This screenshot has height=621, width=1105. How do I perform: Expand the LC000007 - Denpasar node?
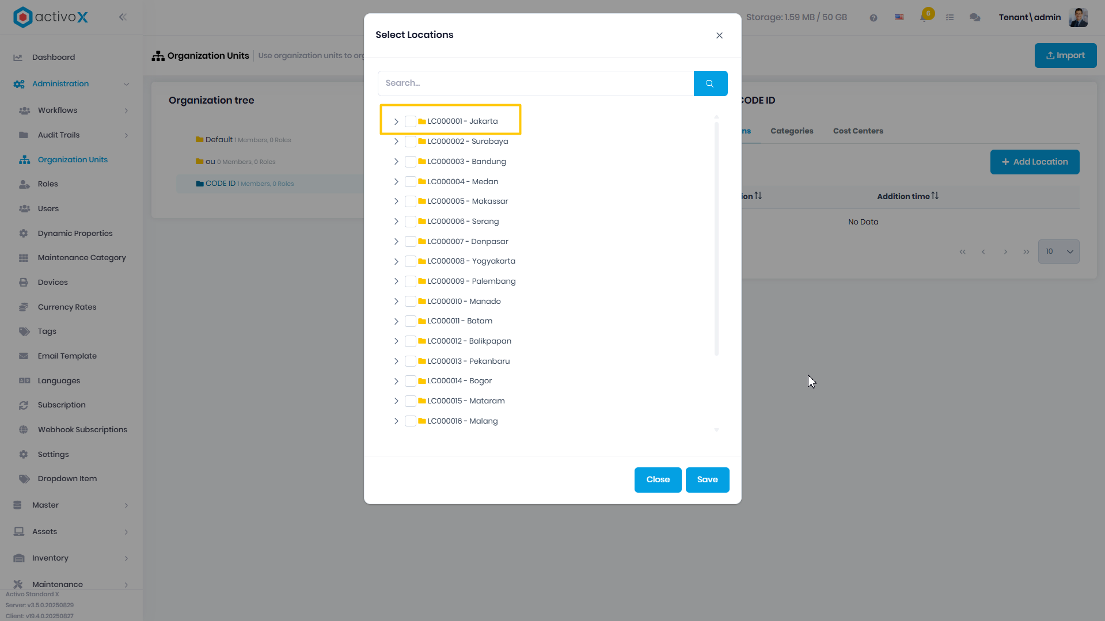[396, 242]
